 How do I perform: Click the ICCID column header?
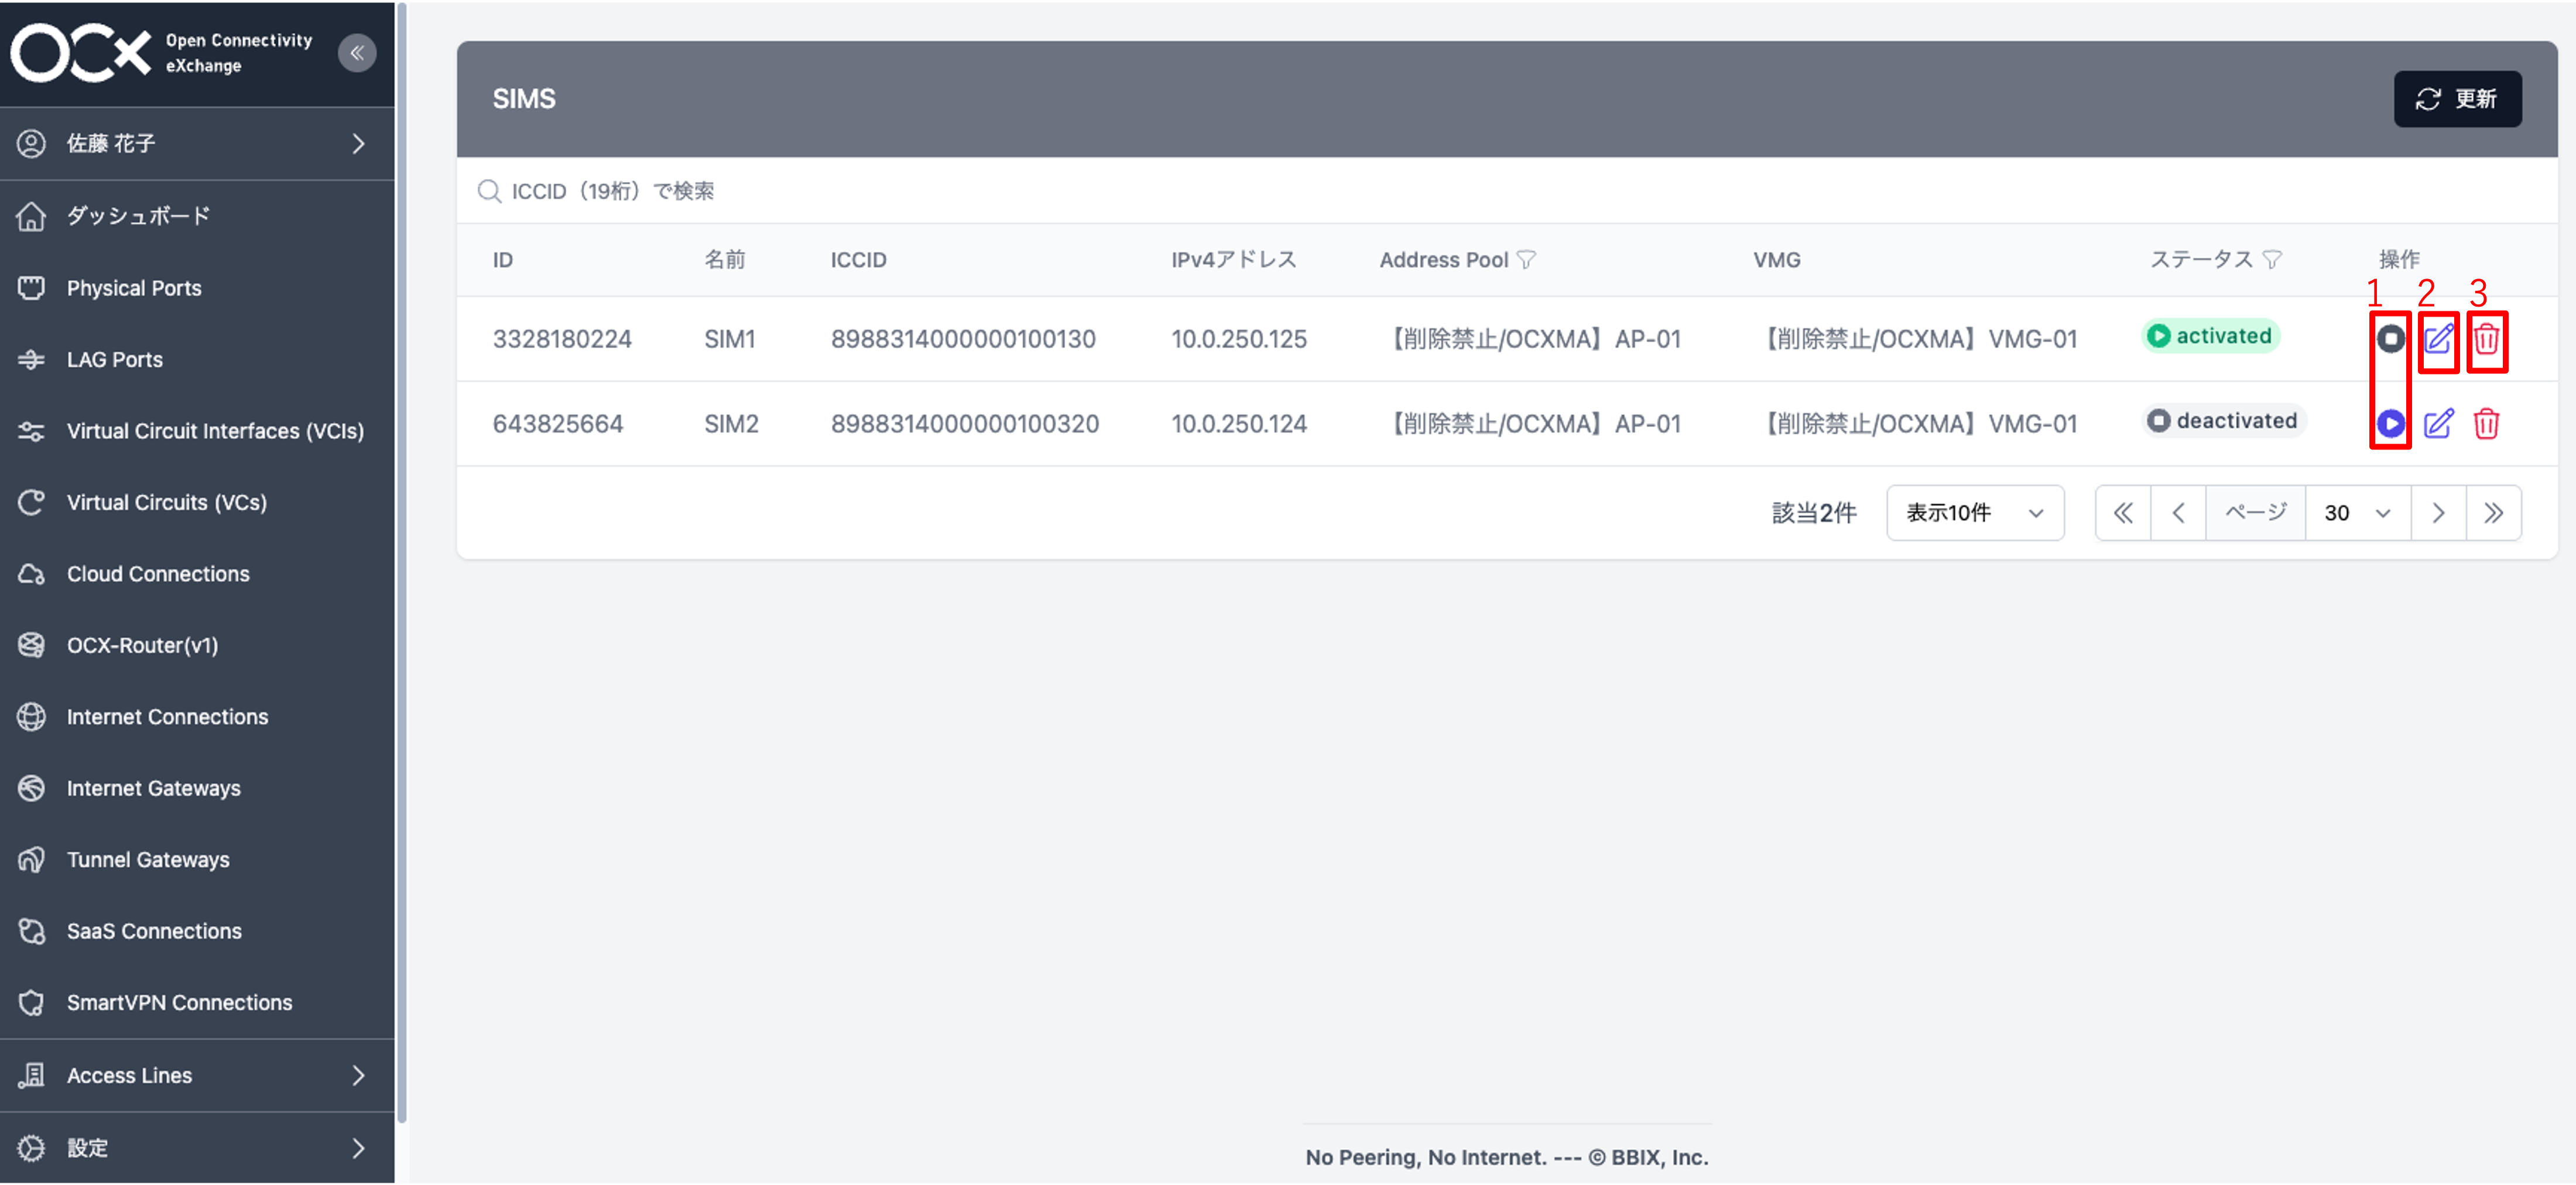coord(859,260)
